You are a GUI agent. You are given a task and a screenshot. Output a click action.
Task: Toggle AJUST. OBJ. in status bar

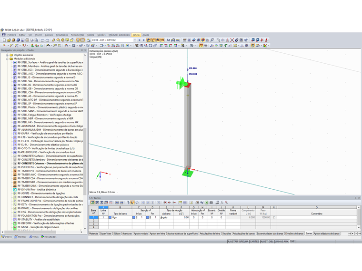(267, 242)
